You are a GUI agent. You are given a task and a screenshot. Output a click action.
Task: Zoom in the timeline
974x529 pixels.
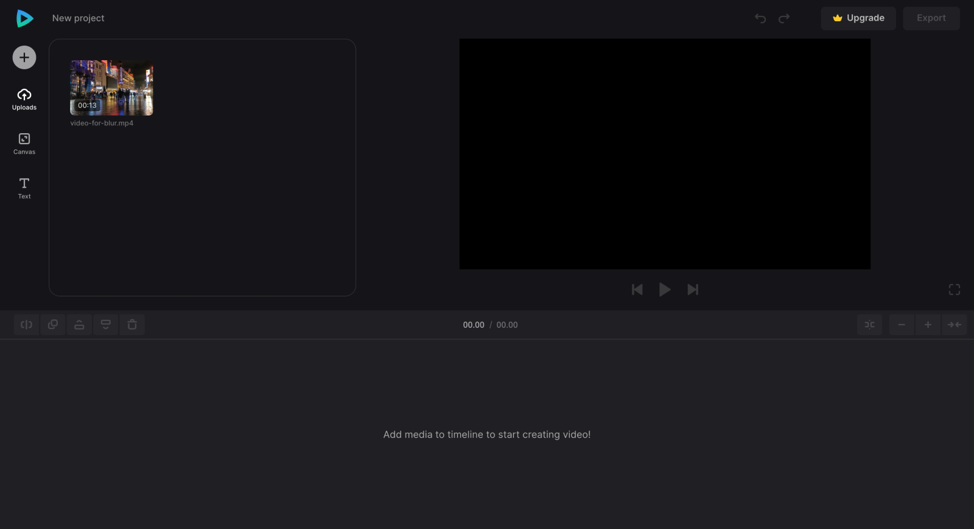928,325
